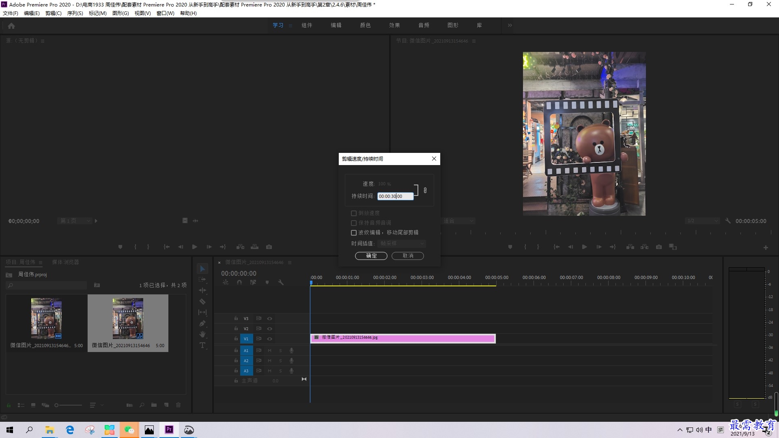Select the pink clip on V1 track
Image resolution: width=779 pixels, height=438 pixels.
coord(403,338)
